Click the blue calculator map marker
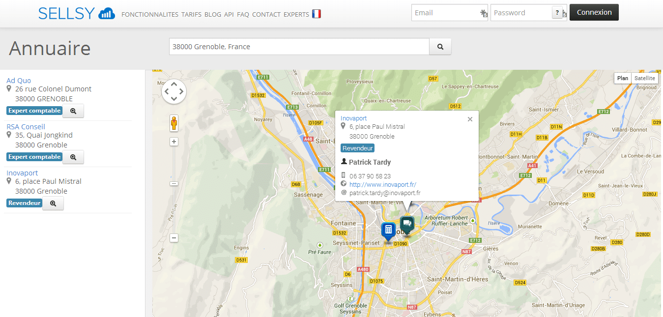The height and width of the screenshot is (317, 663). point(388,231)
